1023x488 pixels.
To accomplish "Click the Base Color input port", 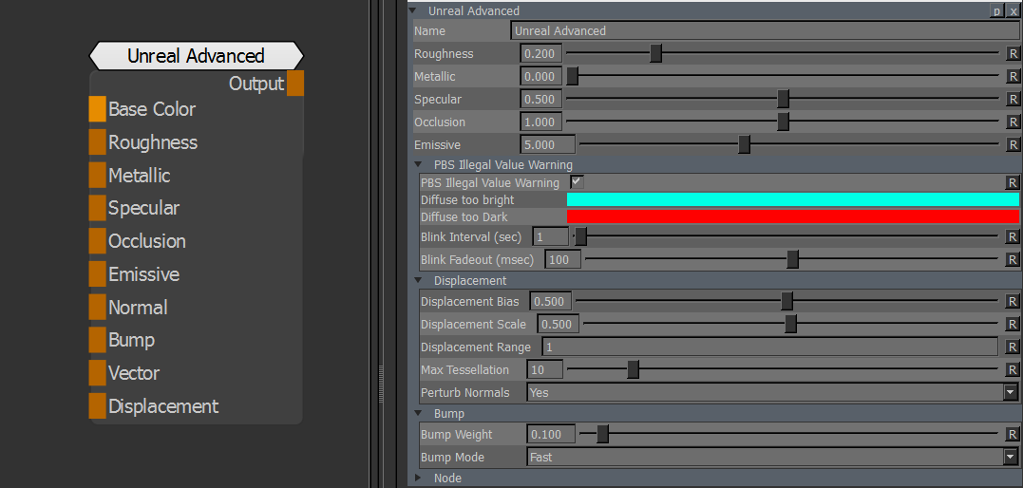I will point(97,109).
